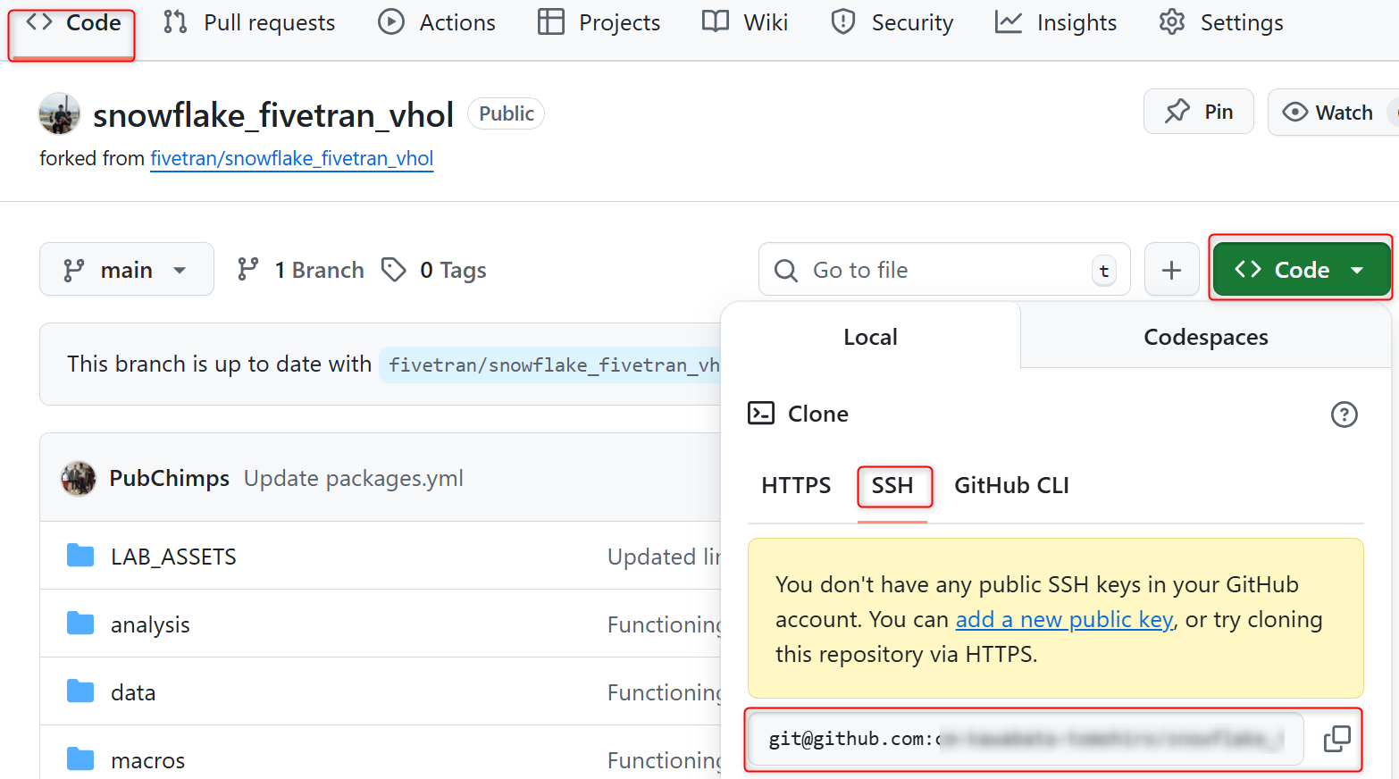The height and width of the screenshot is (779, 1399).
Task: Toggle the green Code dropdown button
Action: pos(1301,269)
